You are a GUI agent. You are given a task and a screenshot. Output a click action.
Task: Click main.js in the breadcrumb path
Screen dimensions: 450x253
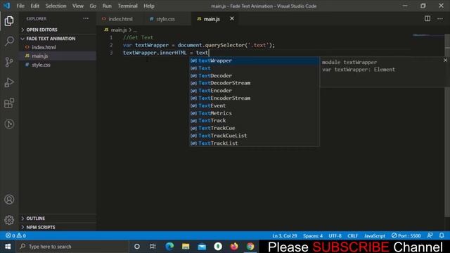coord(119,30)
